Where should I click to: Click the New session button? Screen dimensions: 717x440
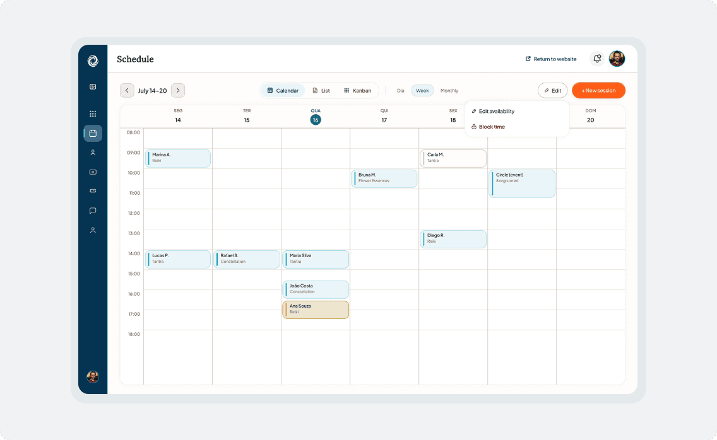(x=598, y=91)
